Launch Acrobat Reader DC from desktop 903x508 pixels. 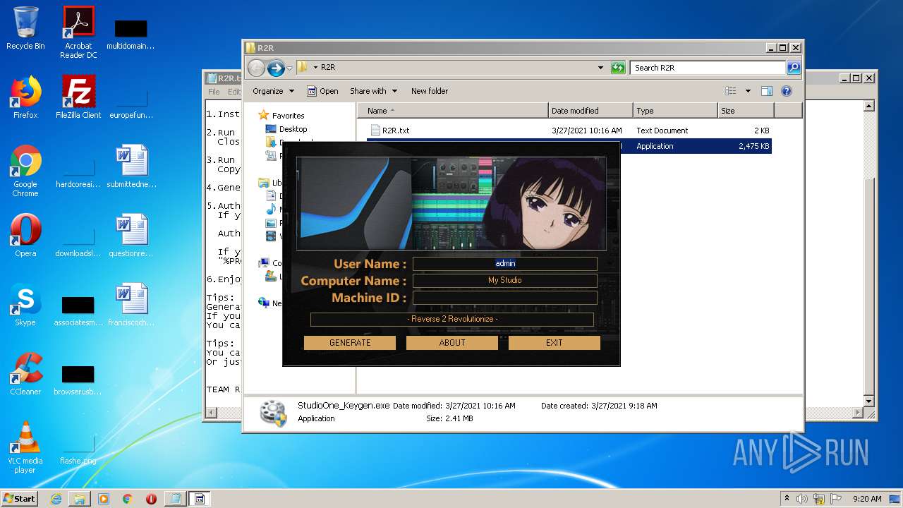(78, 32)
